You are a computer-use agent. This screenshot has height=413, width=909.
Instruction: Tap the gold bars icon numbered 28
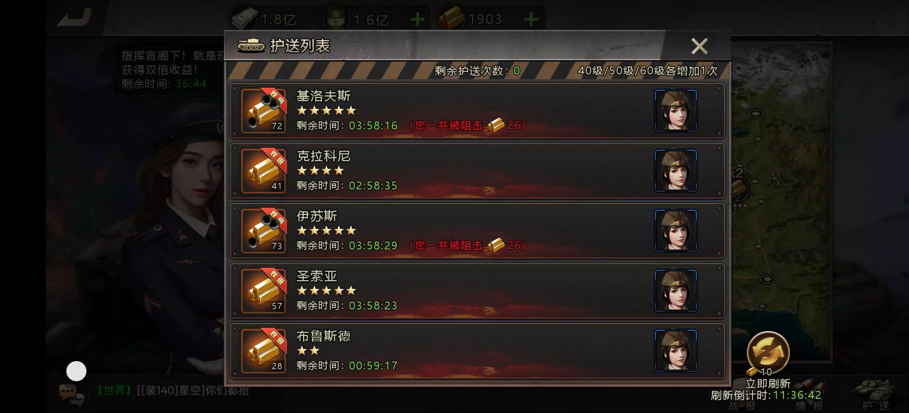click(264, 351)
